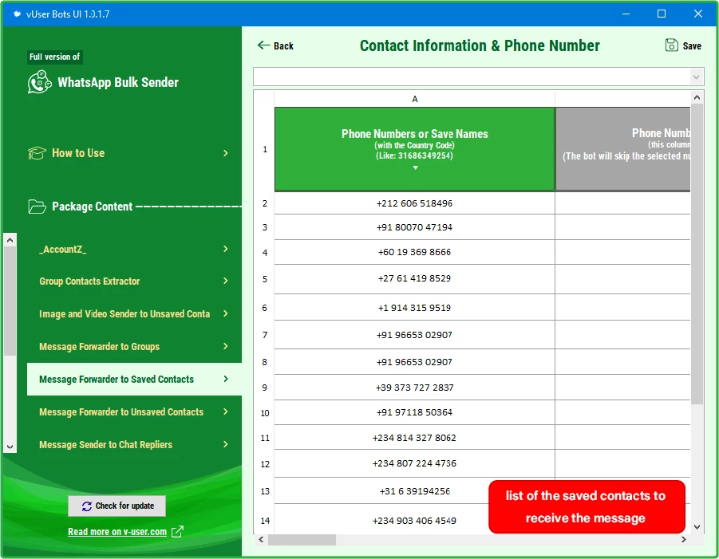The height and width of the screenshot is (559, 719).
Task: Select Message Forwarder to Groups item
Action: point(134,346)
